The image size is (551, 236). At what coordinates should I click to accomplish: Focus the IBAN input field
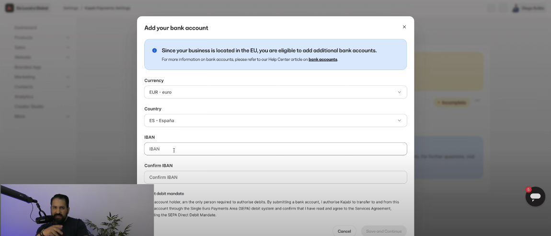[x=275, y=149]
